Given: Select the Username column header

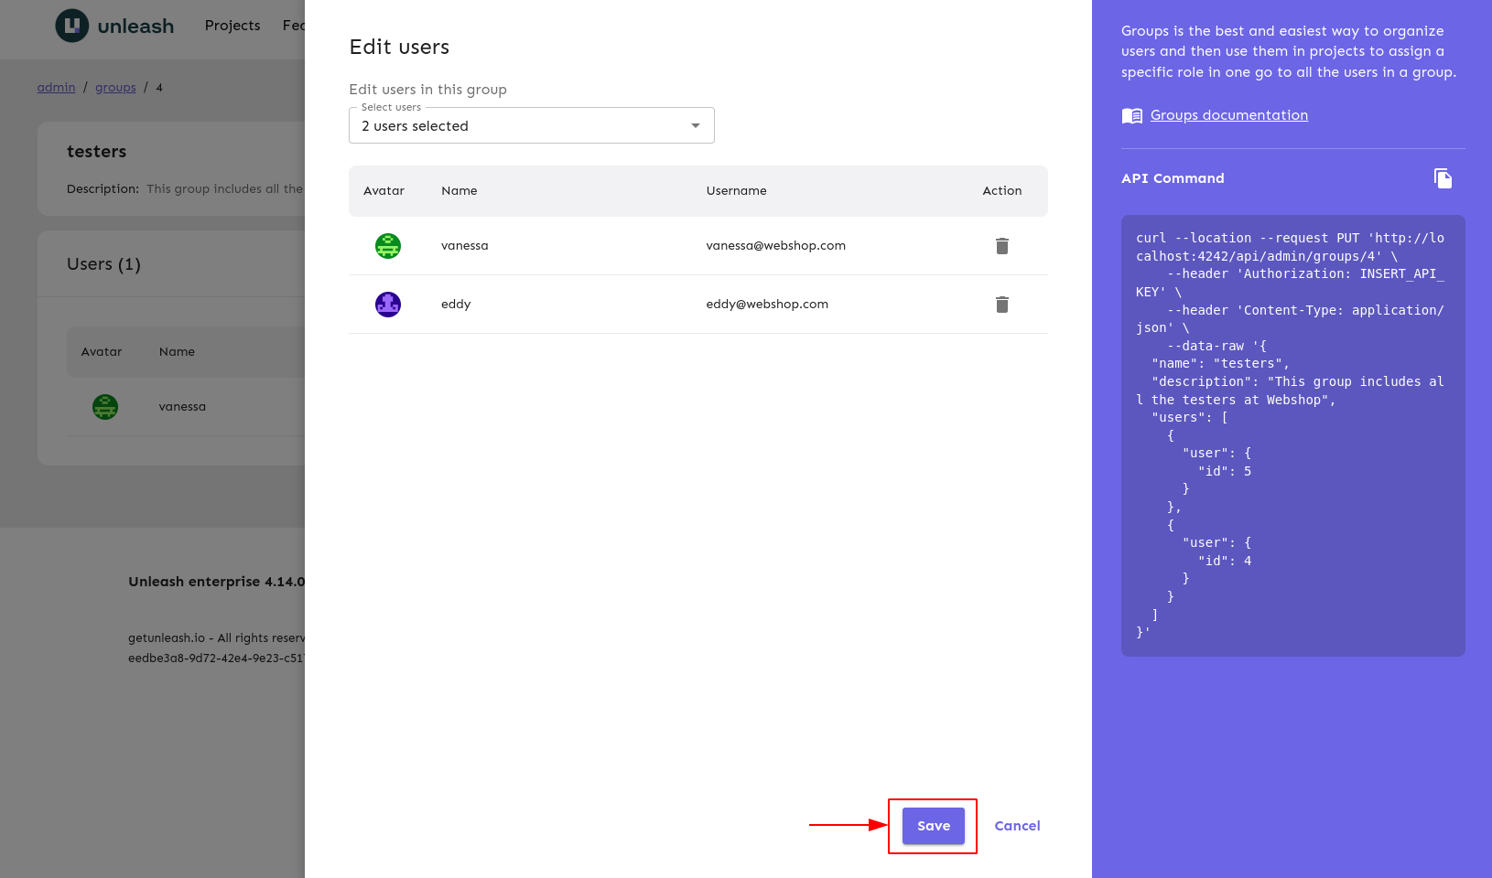Looking at the screenshot, I should pyautogui.click(x=736, y=190).
